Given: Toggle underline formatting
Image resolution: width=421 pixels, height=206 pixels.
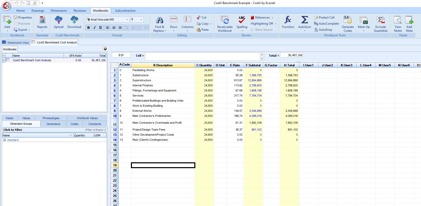Looking at the screenshot, I should pyautogui.click(x=100, y=27).
